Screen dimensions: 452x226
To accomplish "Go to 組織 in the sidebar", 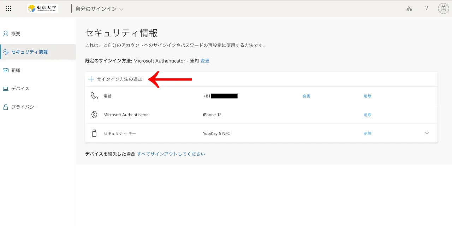I will 16,70.
